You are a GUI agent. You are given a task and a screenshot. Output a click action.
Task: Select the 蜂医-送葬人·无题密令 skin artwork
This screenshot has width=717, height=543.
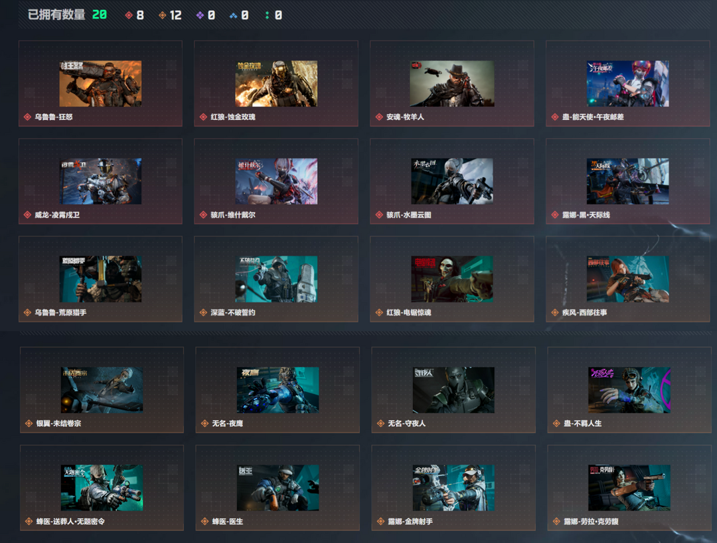(x=102, y=488)
